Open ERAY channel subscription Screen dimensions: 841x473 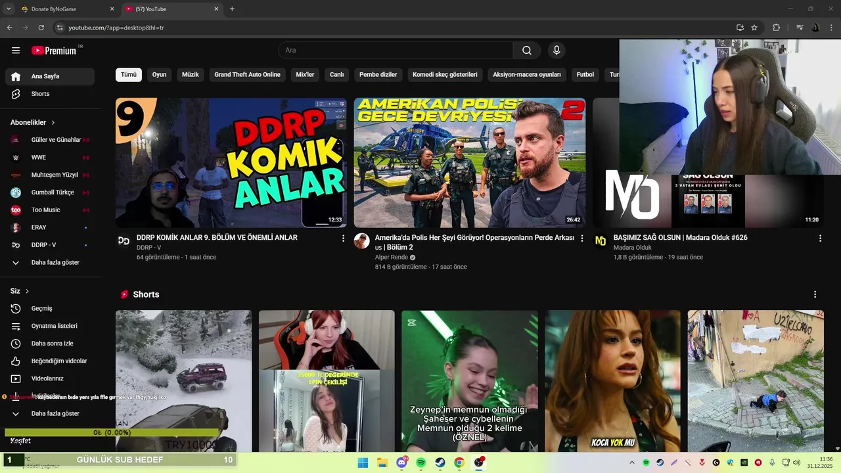pyautogui.click(x=50, y=227)
